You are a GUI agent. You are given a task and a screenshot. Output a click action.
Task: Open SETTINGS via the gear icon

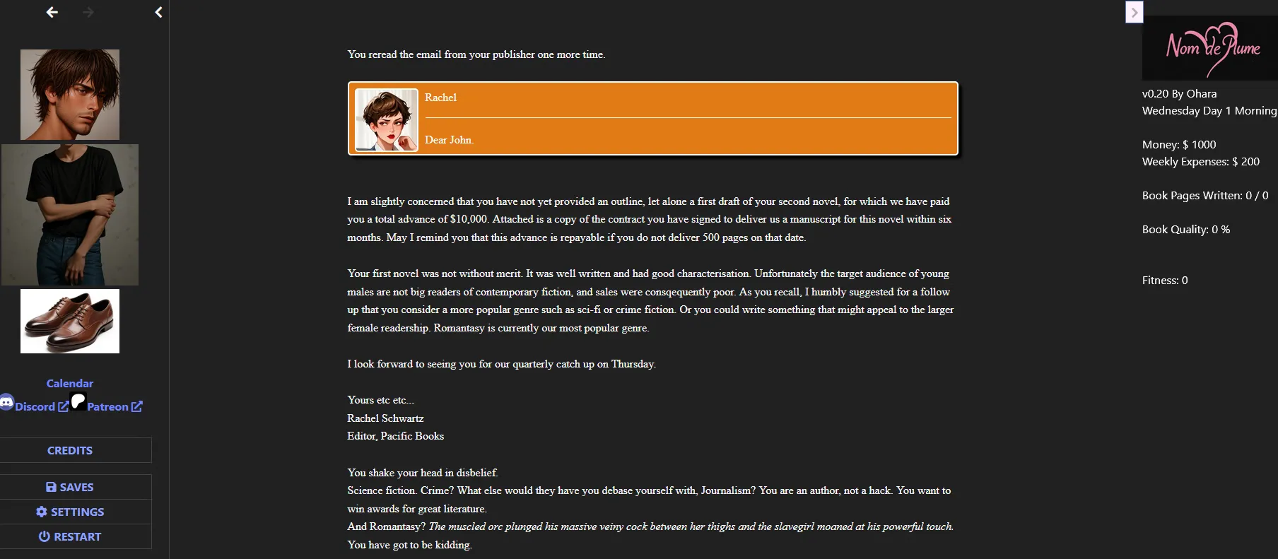(42, 512)
